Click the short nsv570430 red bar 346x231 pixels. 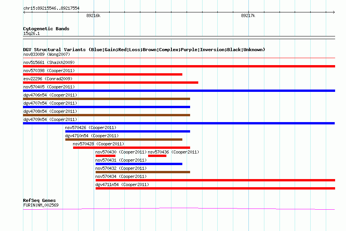click(x=105, y=156)
